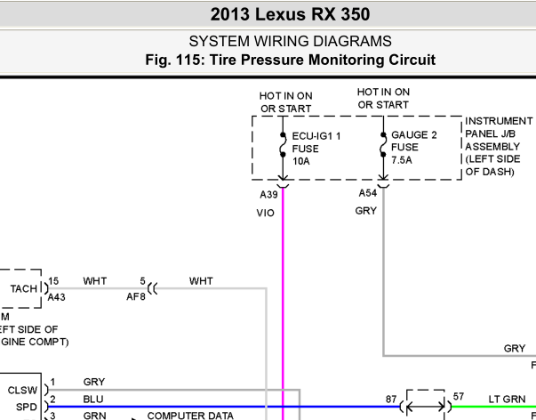Click the blue SPD wire
536x420 pixels.
click(224, 407)
